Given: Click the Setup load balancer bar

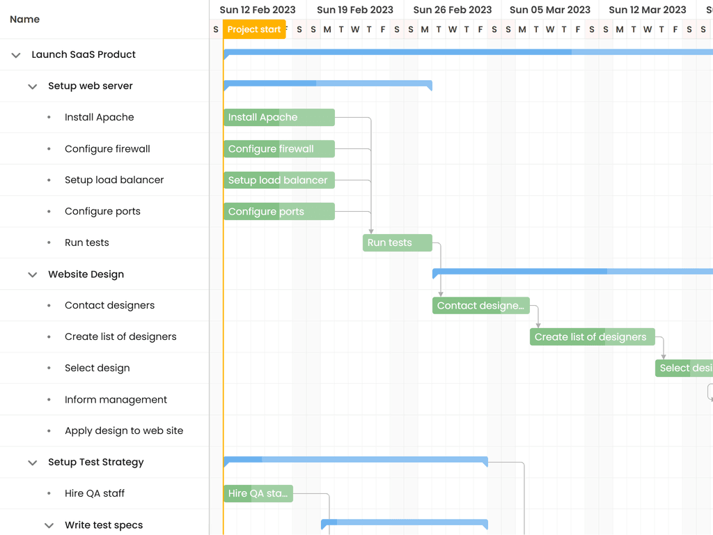Looking at the screenshot, I should coord(279,180).
